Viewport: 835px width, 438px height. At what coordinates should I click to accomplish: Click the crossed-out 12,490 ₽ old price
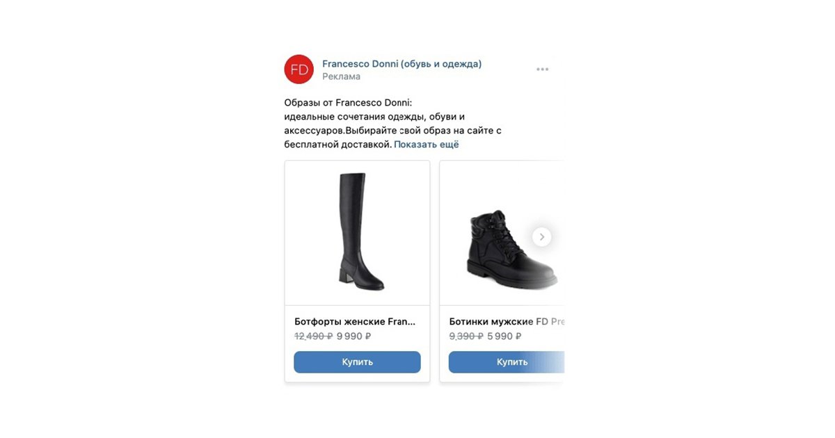pyautogui.click(x=314, y=336)
